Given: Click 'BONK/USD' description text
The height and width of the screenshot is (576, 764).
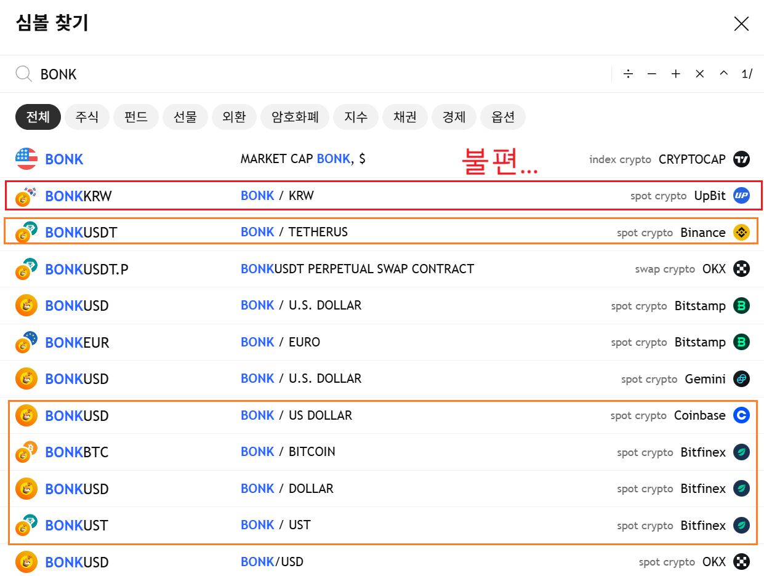Looking at the screenshot, I should click(272, 562).
